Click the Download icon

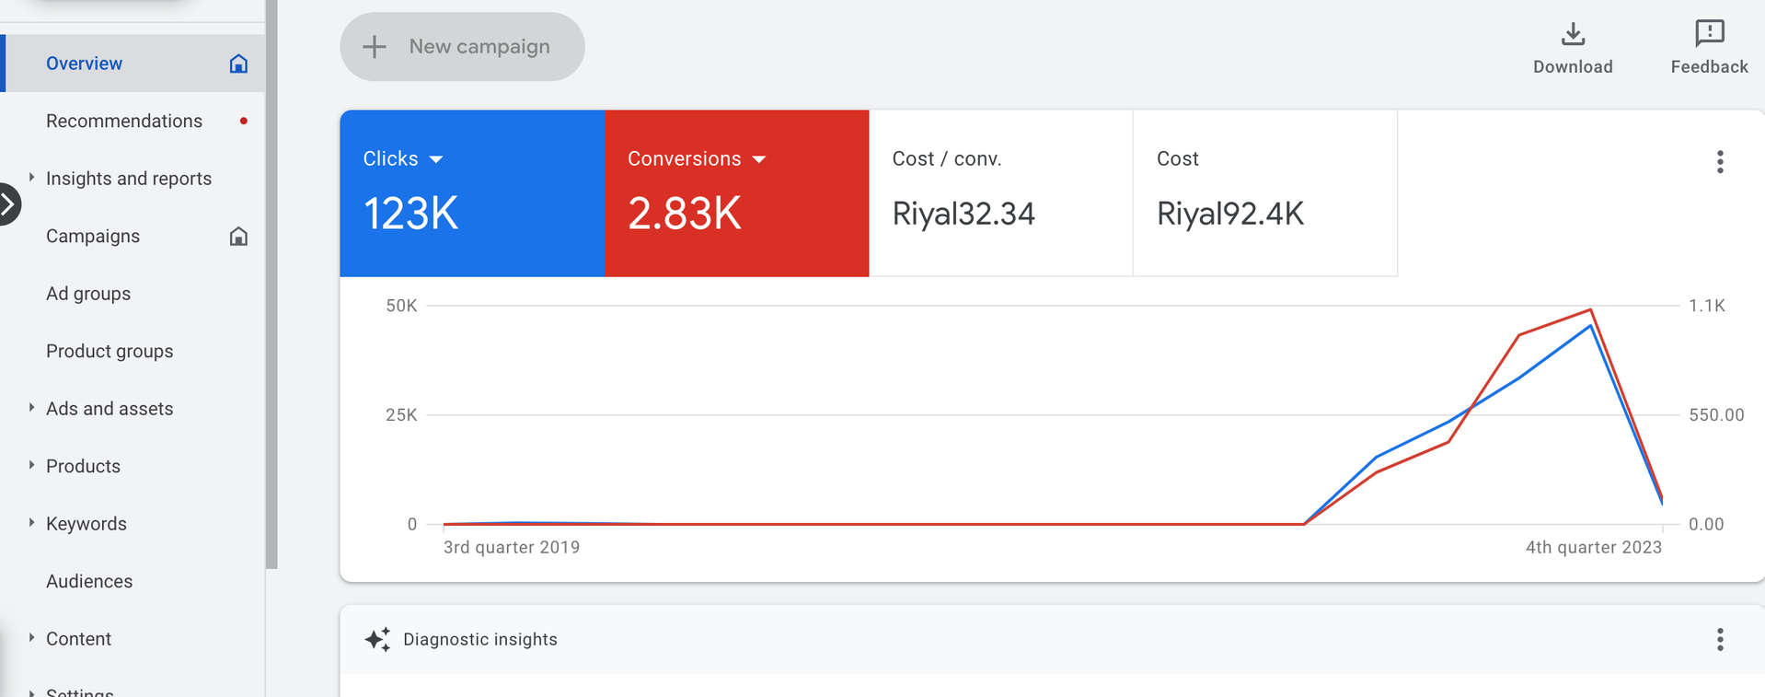(x=1573, y=35)
